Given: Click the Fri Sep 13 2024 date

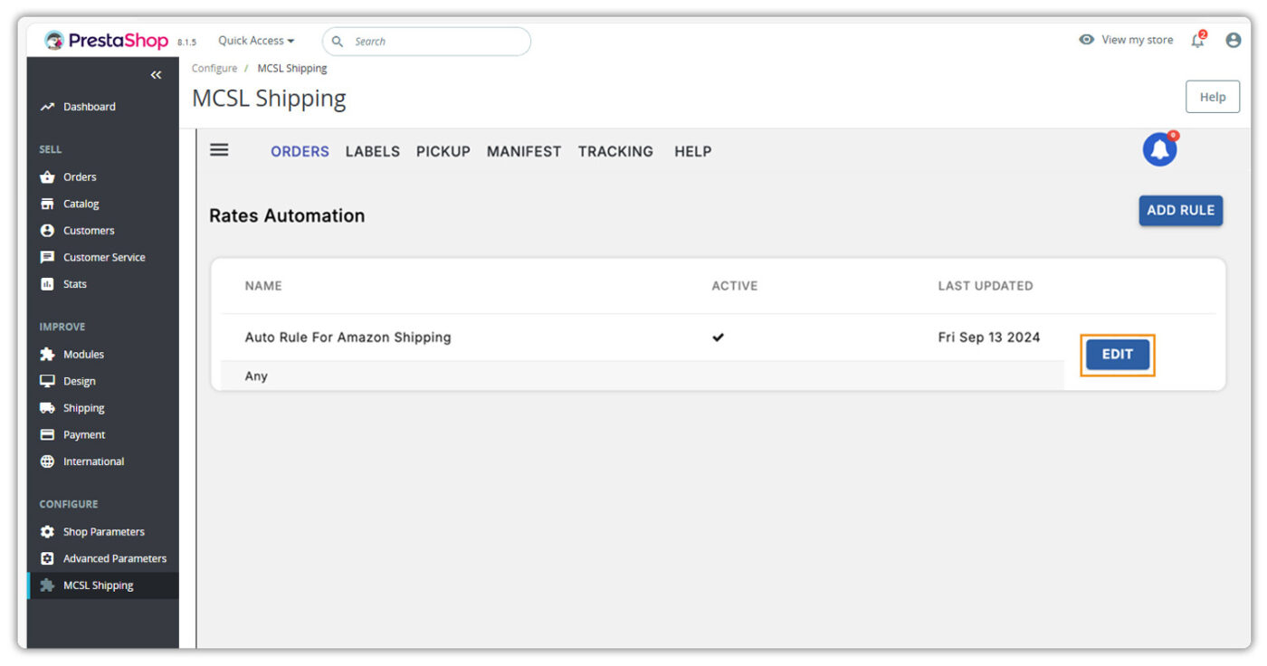Looking at the screenshot, I should tap(989, 338).
